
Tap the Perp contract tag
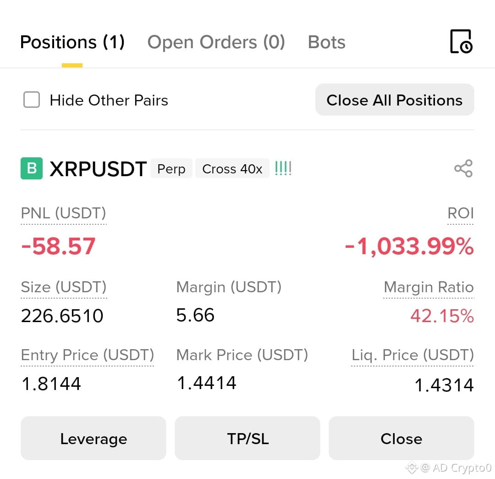pos(171,169)
